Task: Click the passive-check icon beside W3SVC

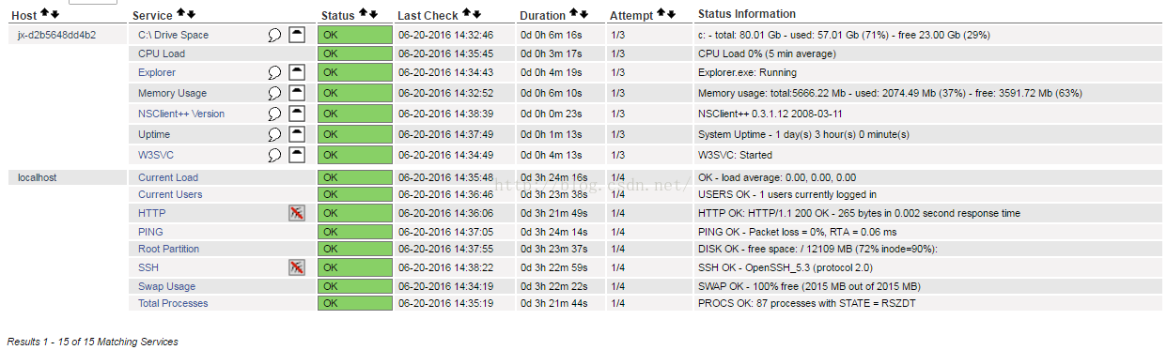Action: 297,155
